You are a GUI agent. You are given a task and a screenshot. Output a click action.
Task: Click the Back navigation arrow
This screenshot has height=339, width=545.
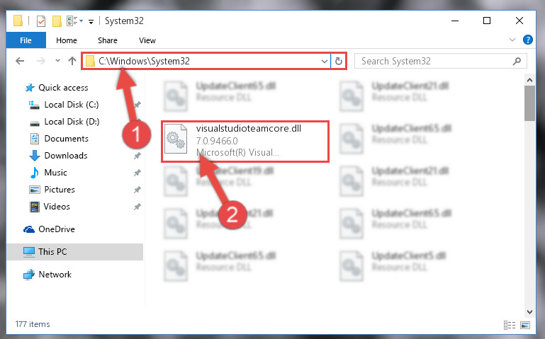pos(20,61)
